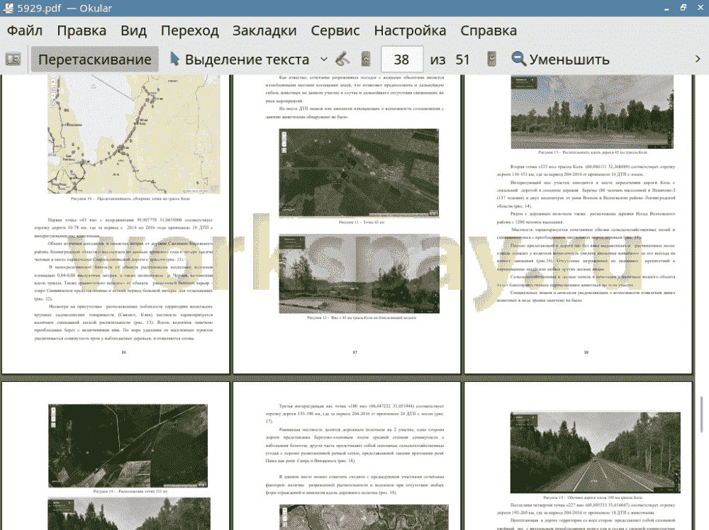Click the pen annotation icon in toolbar
The height and width of the screenshot is (530, 709).
pos(342,60)
